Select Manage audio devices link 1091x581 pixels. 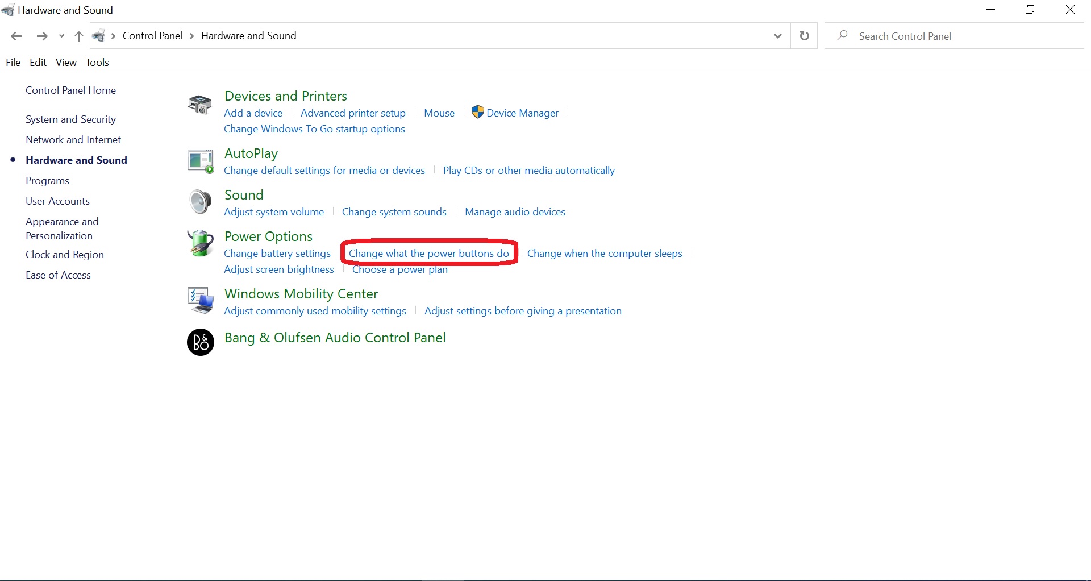click(515, 212)
